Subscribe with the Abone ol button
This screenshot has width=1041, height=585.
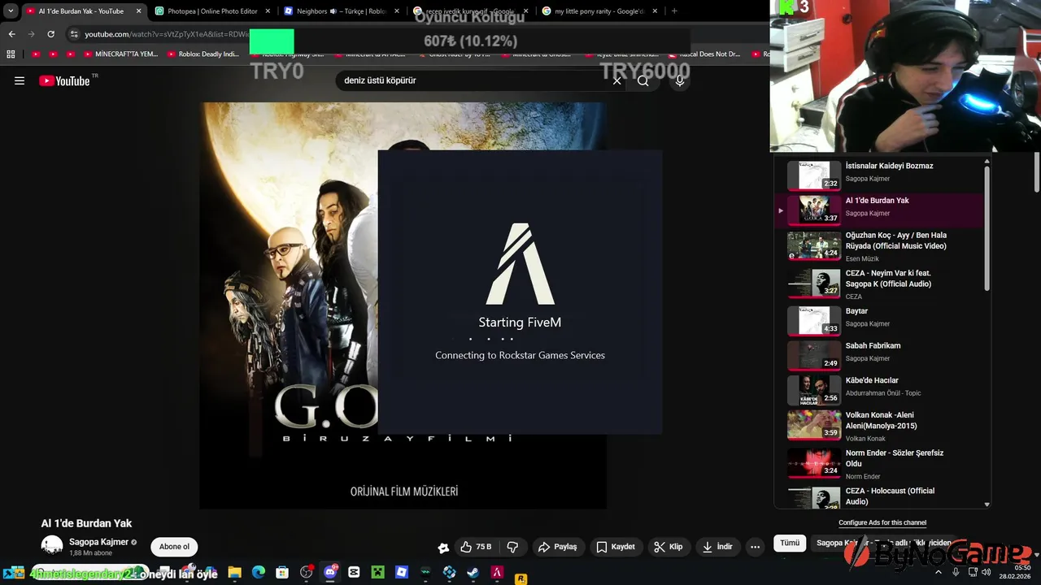pyautogui.click(x=174, y=547)
